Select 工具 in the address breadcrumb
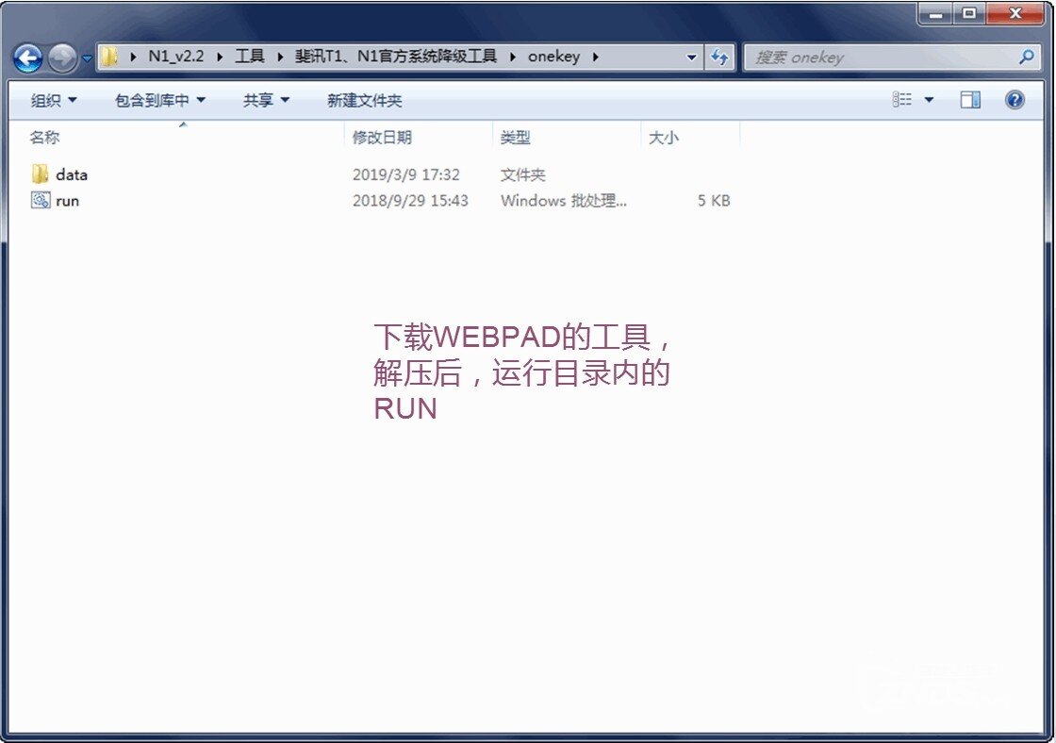 [249, 56]
